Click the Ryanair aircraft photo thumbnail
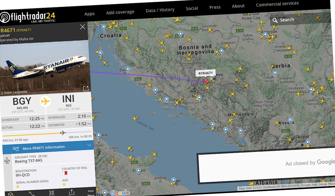Image resolution: width=335 pixels, height=196 pixels. (45, 66)
